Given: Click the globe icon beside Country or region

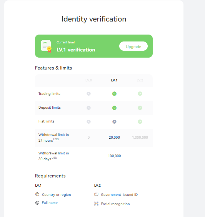Looking at the screenshot, I should tap(37, 194).
